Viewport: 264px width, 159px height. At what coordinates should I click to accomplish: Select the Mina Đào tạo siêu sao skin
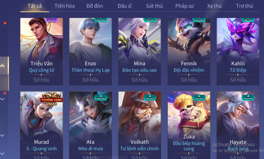(x=140, y=51)
